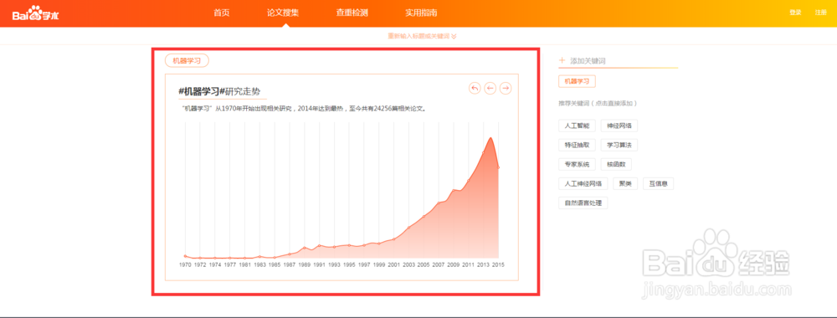The height and width of the screenshot is (318, 837).
Task: Add the recommended keyword 特征抽取
Action: tap(577, 145)
